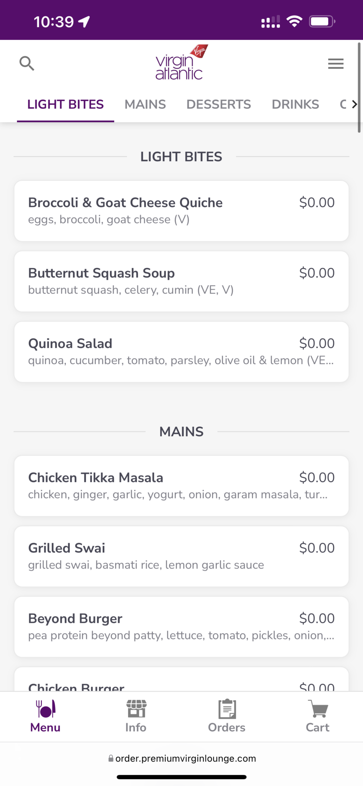Pick Chicken Tikka Masala from mains
The height and width of the screenshot is (786, 363).
[181, 486]
